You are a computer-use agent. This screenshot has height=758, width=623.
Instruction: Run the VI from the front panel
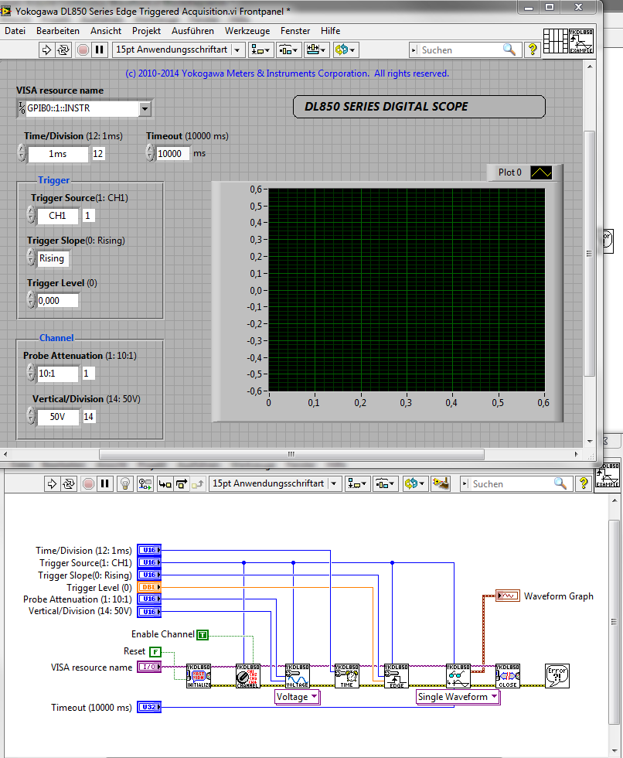click(46, 50)
